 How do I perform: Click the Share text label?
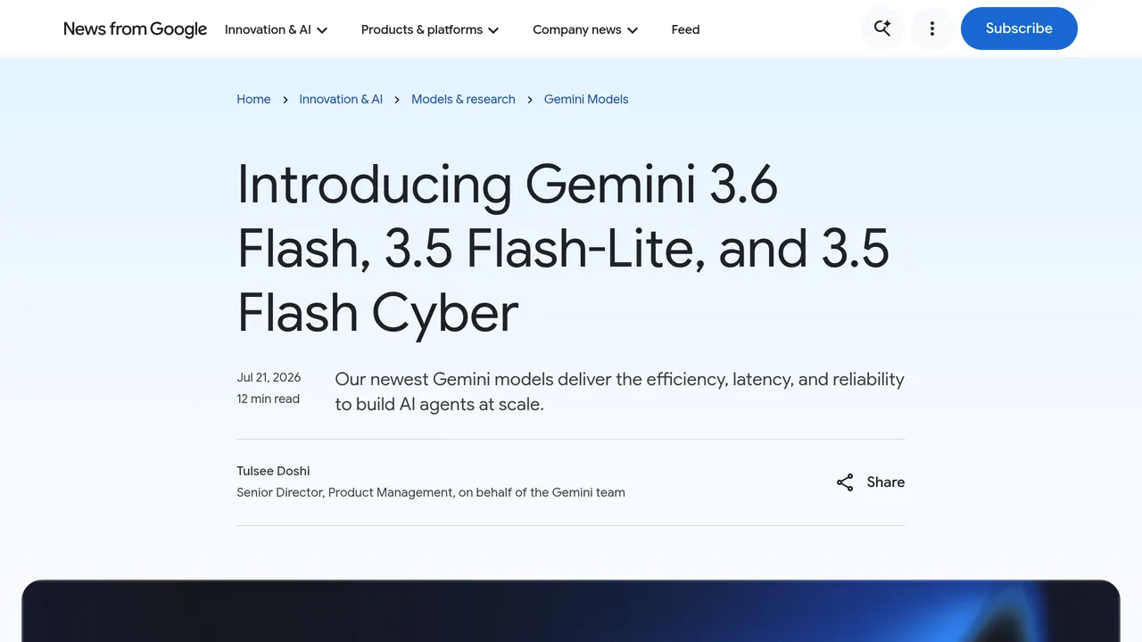(886, 482)
